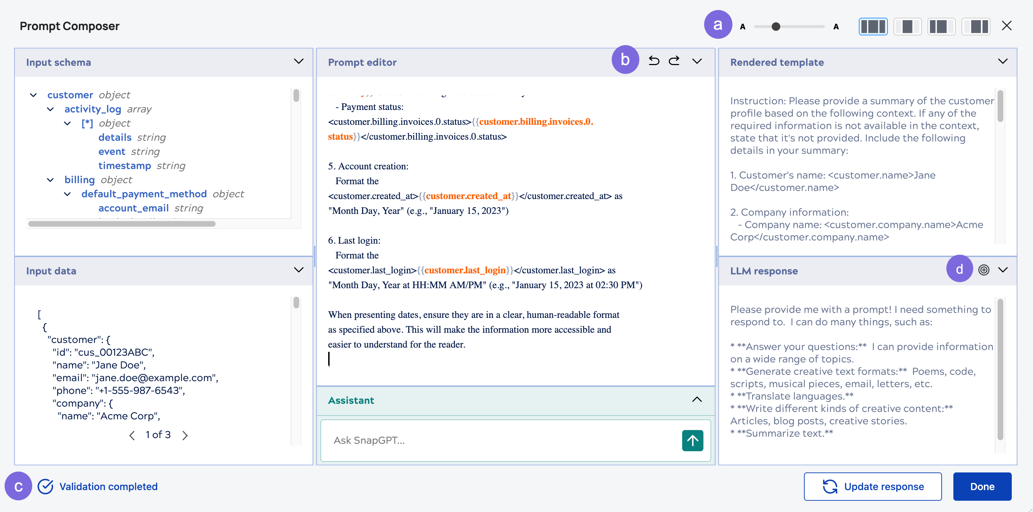The image size is (1033, 512).
Task: Click the Ask SnapGPT input field
Action: pos(481,440)
